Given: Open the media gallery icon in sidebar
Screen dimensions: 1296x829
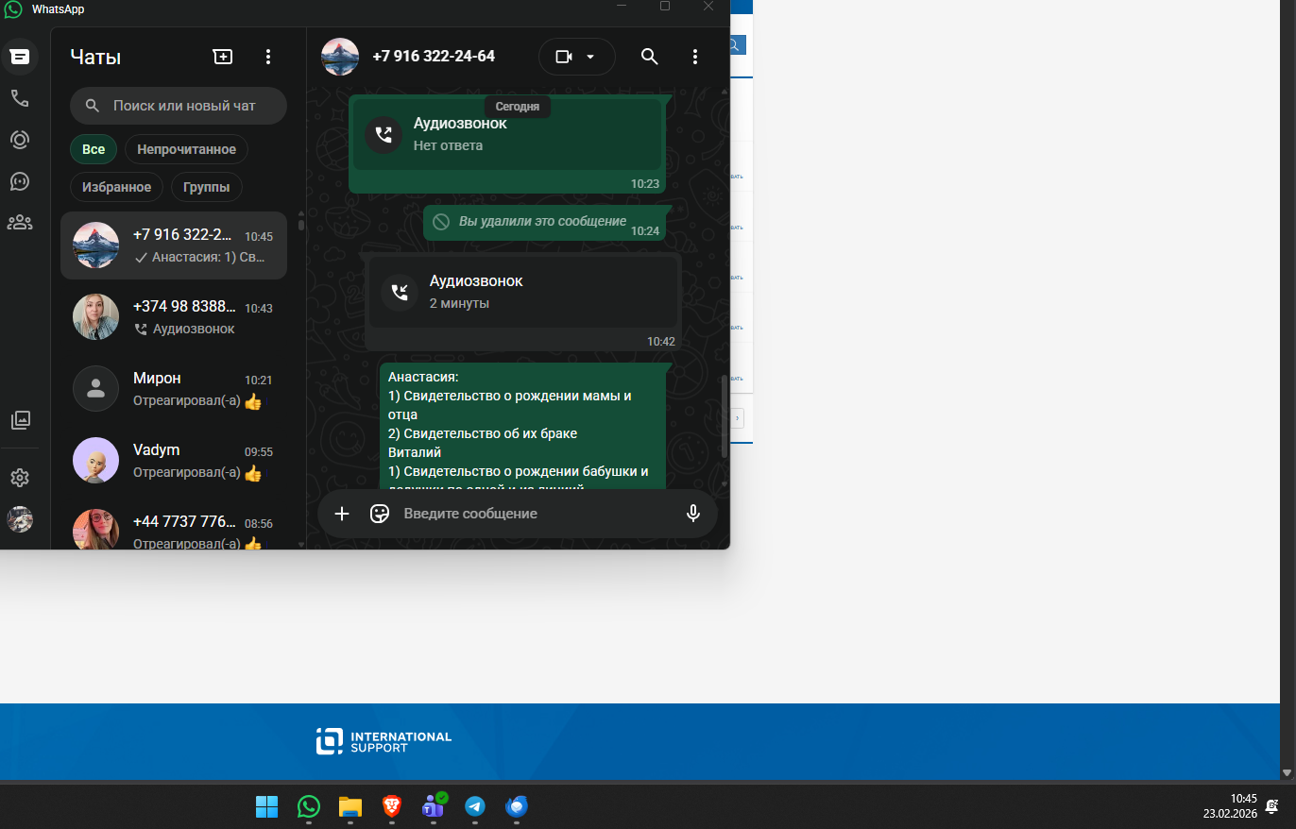Looking at the screenshot, I should coord(20,420).
